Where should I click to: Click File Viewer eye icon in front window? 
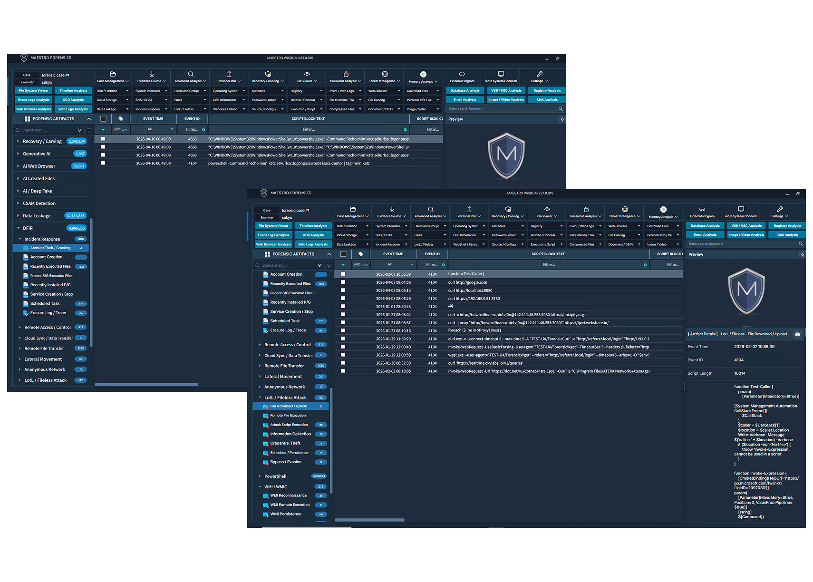point(547,209)
